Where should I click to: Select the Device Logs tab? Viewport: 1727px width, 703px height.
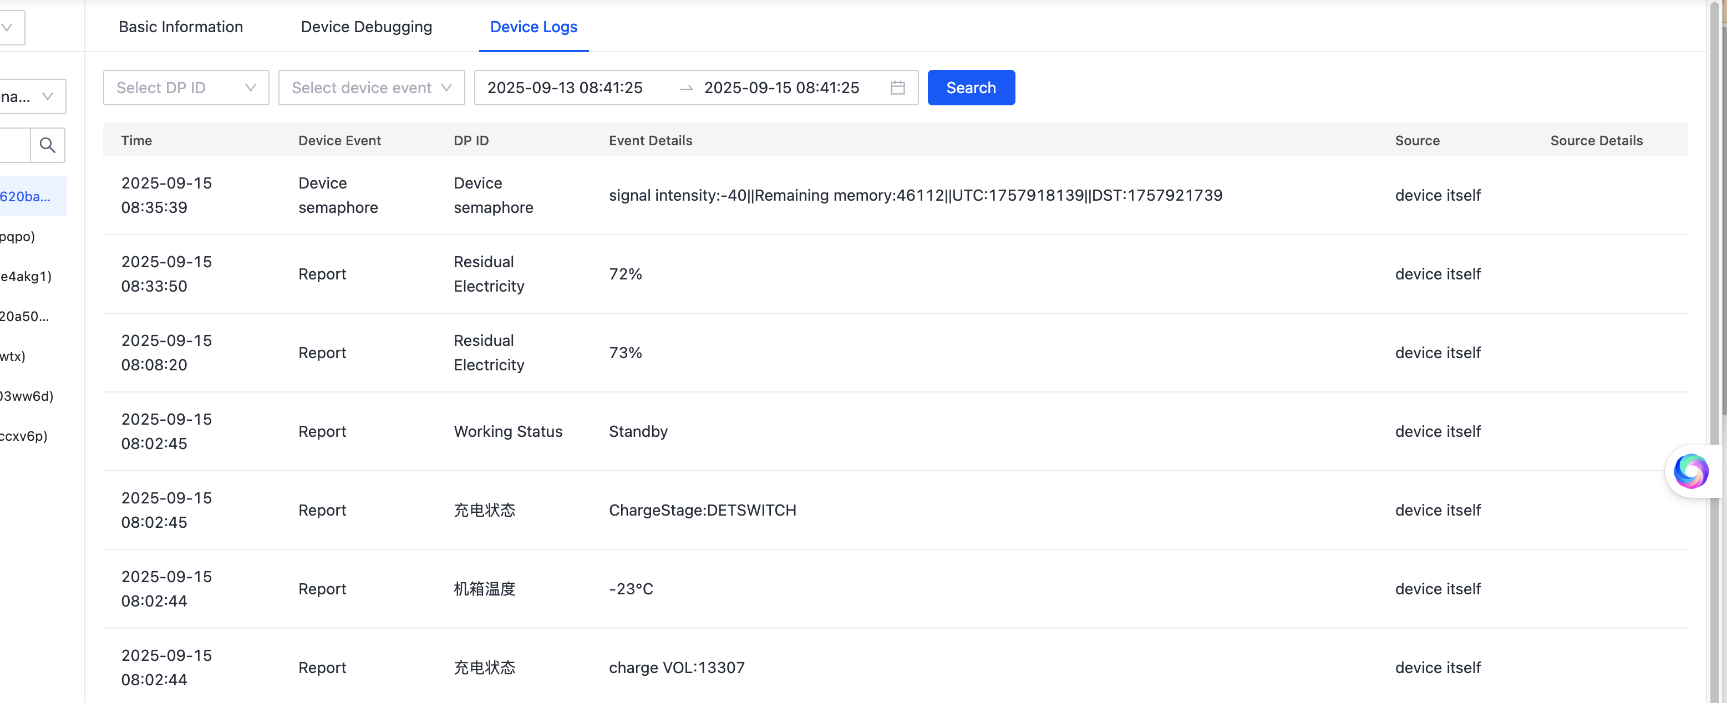(x=533, y=27)
